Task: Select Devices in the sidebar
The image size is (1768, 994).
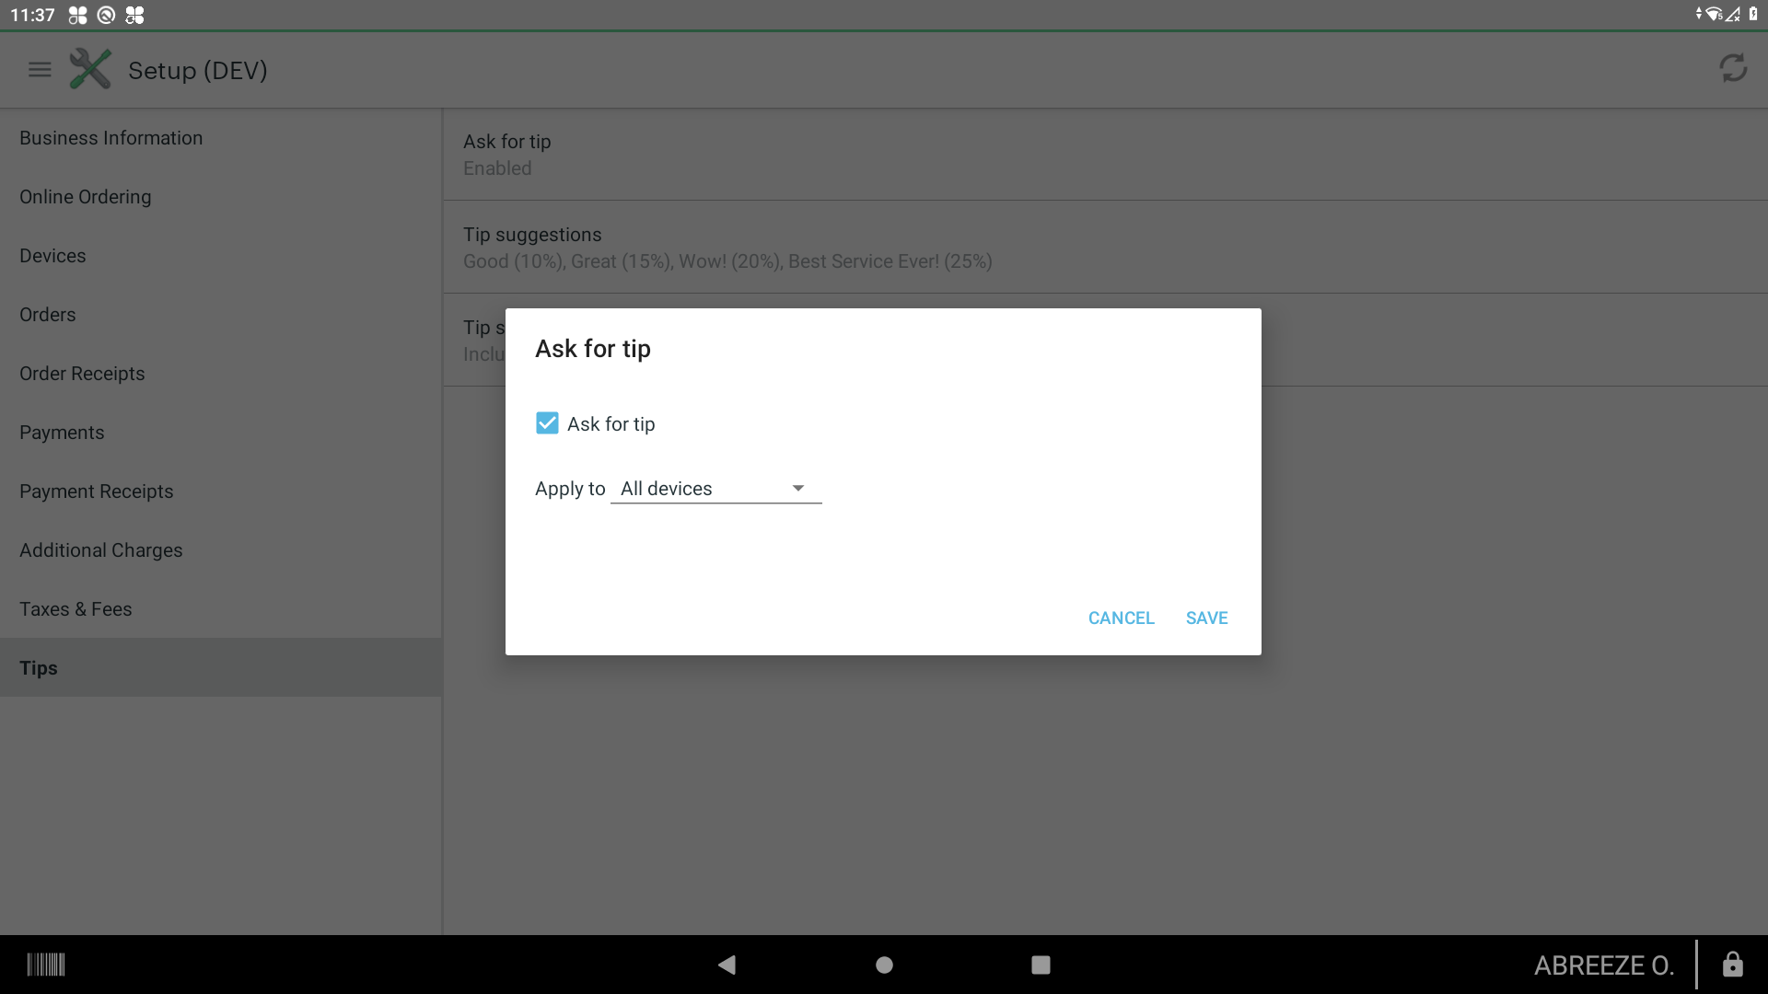Action: pyautogui.click(x=221, y=256)
